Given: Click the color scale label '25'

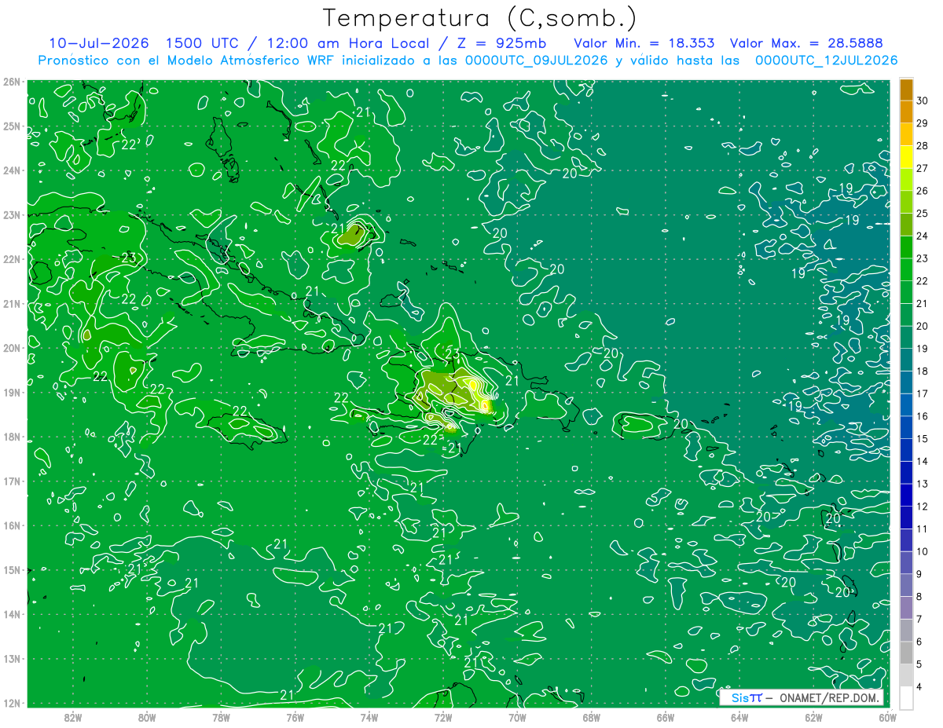Looking at the screenshot, I should [x=923, y=214].
